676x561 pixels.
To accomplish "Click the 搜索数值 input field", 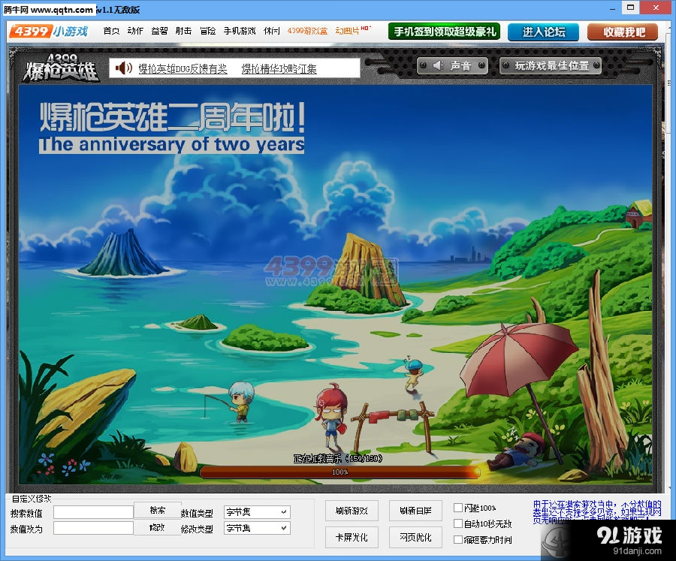I will [93, 512].
